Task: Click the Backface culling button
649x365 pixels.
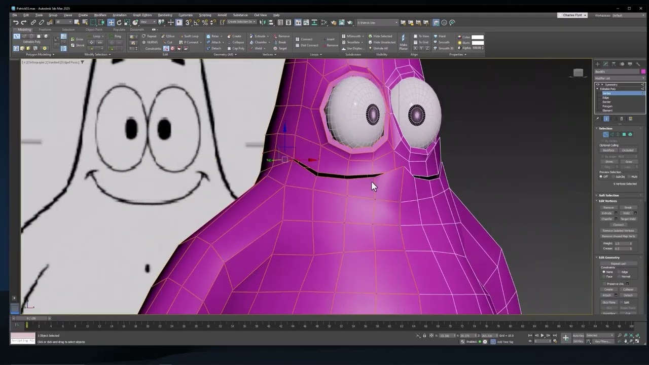Action: click(608, 150)
